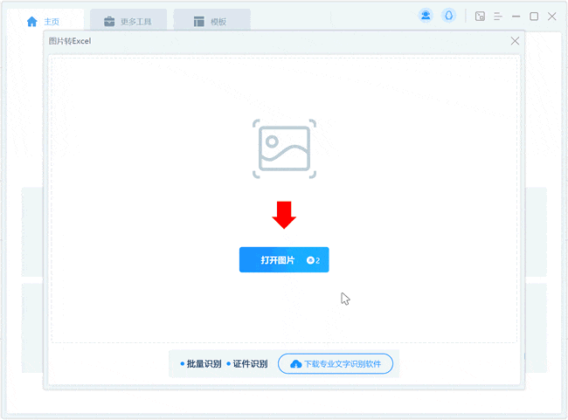The height and width of the screenshot is (420, 568).
Task: Select the 模板 tab
Action: [x=211, y=21]
